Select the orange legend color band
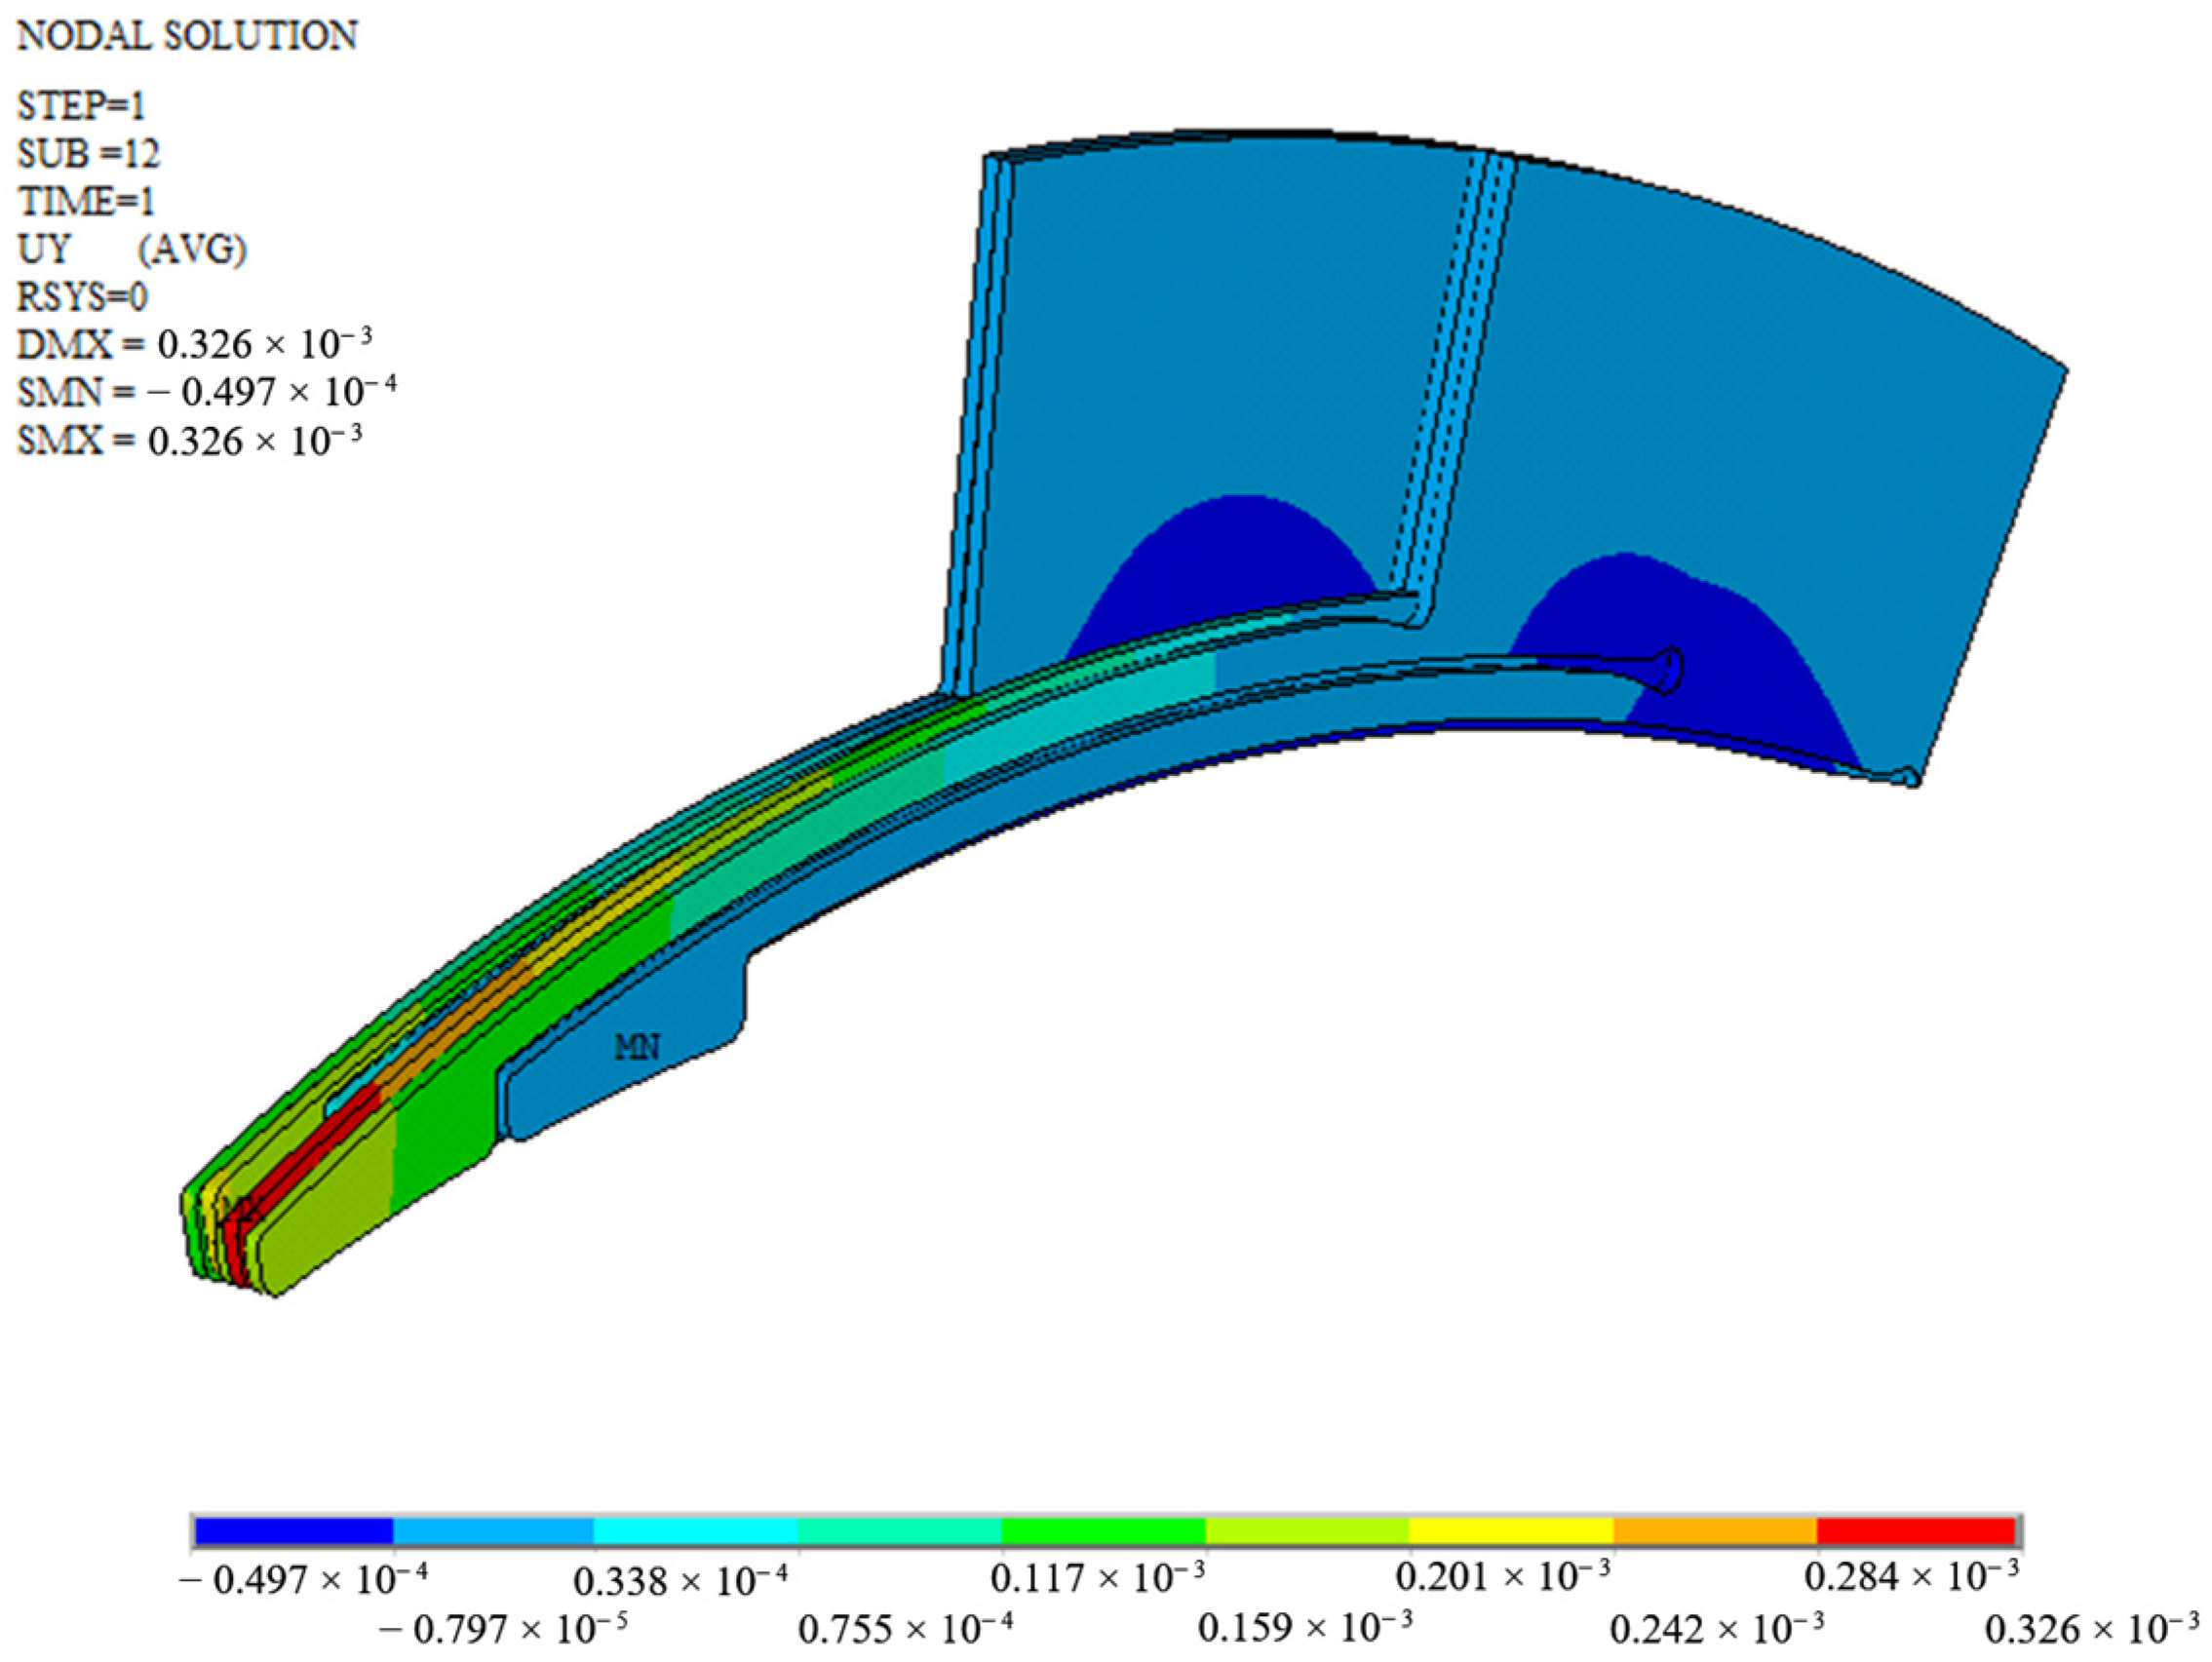Screen dimensions: 2212x1662 1714,1531
